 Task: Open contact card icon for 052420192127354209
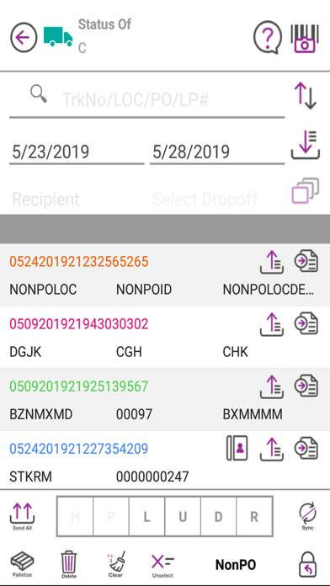[x=237, y=448]
